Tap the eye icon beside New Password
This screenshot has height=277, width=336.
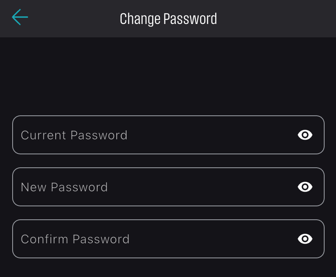[x=305, y=187]
